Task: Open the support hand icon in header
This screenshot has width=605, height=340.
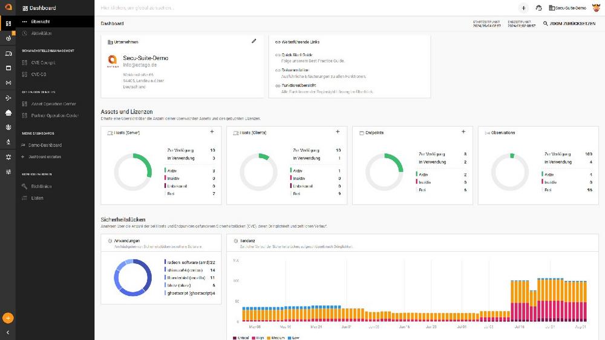Action: pos(538,8)
